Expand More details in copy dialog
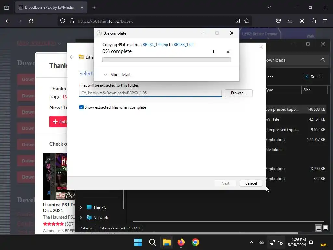 [117, 75]
